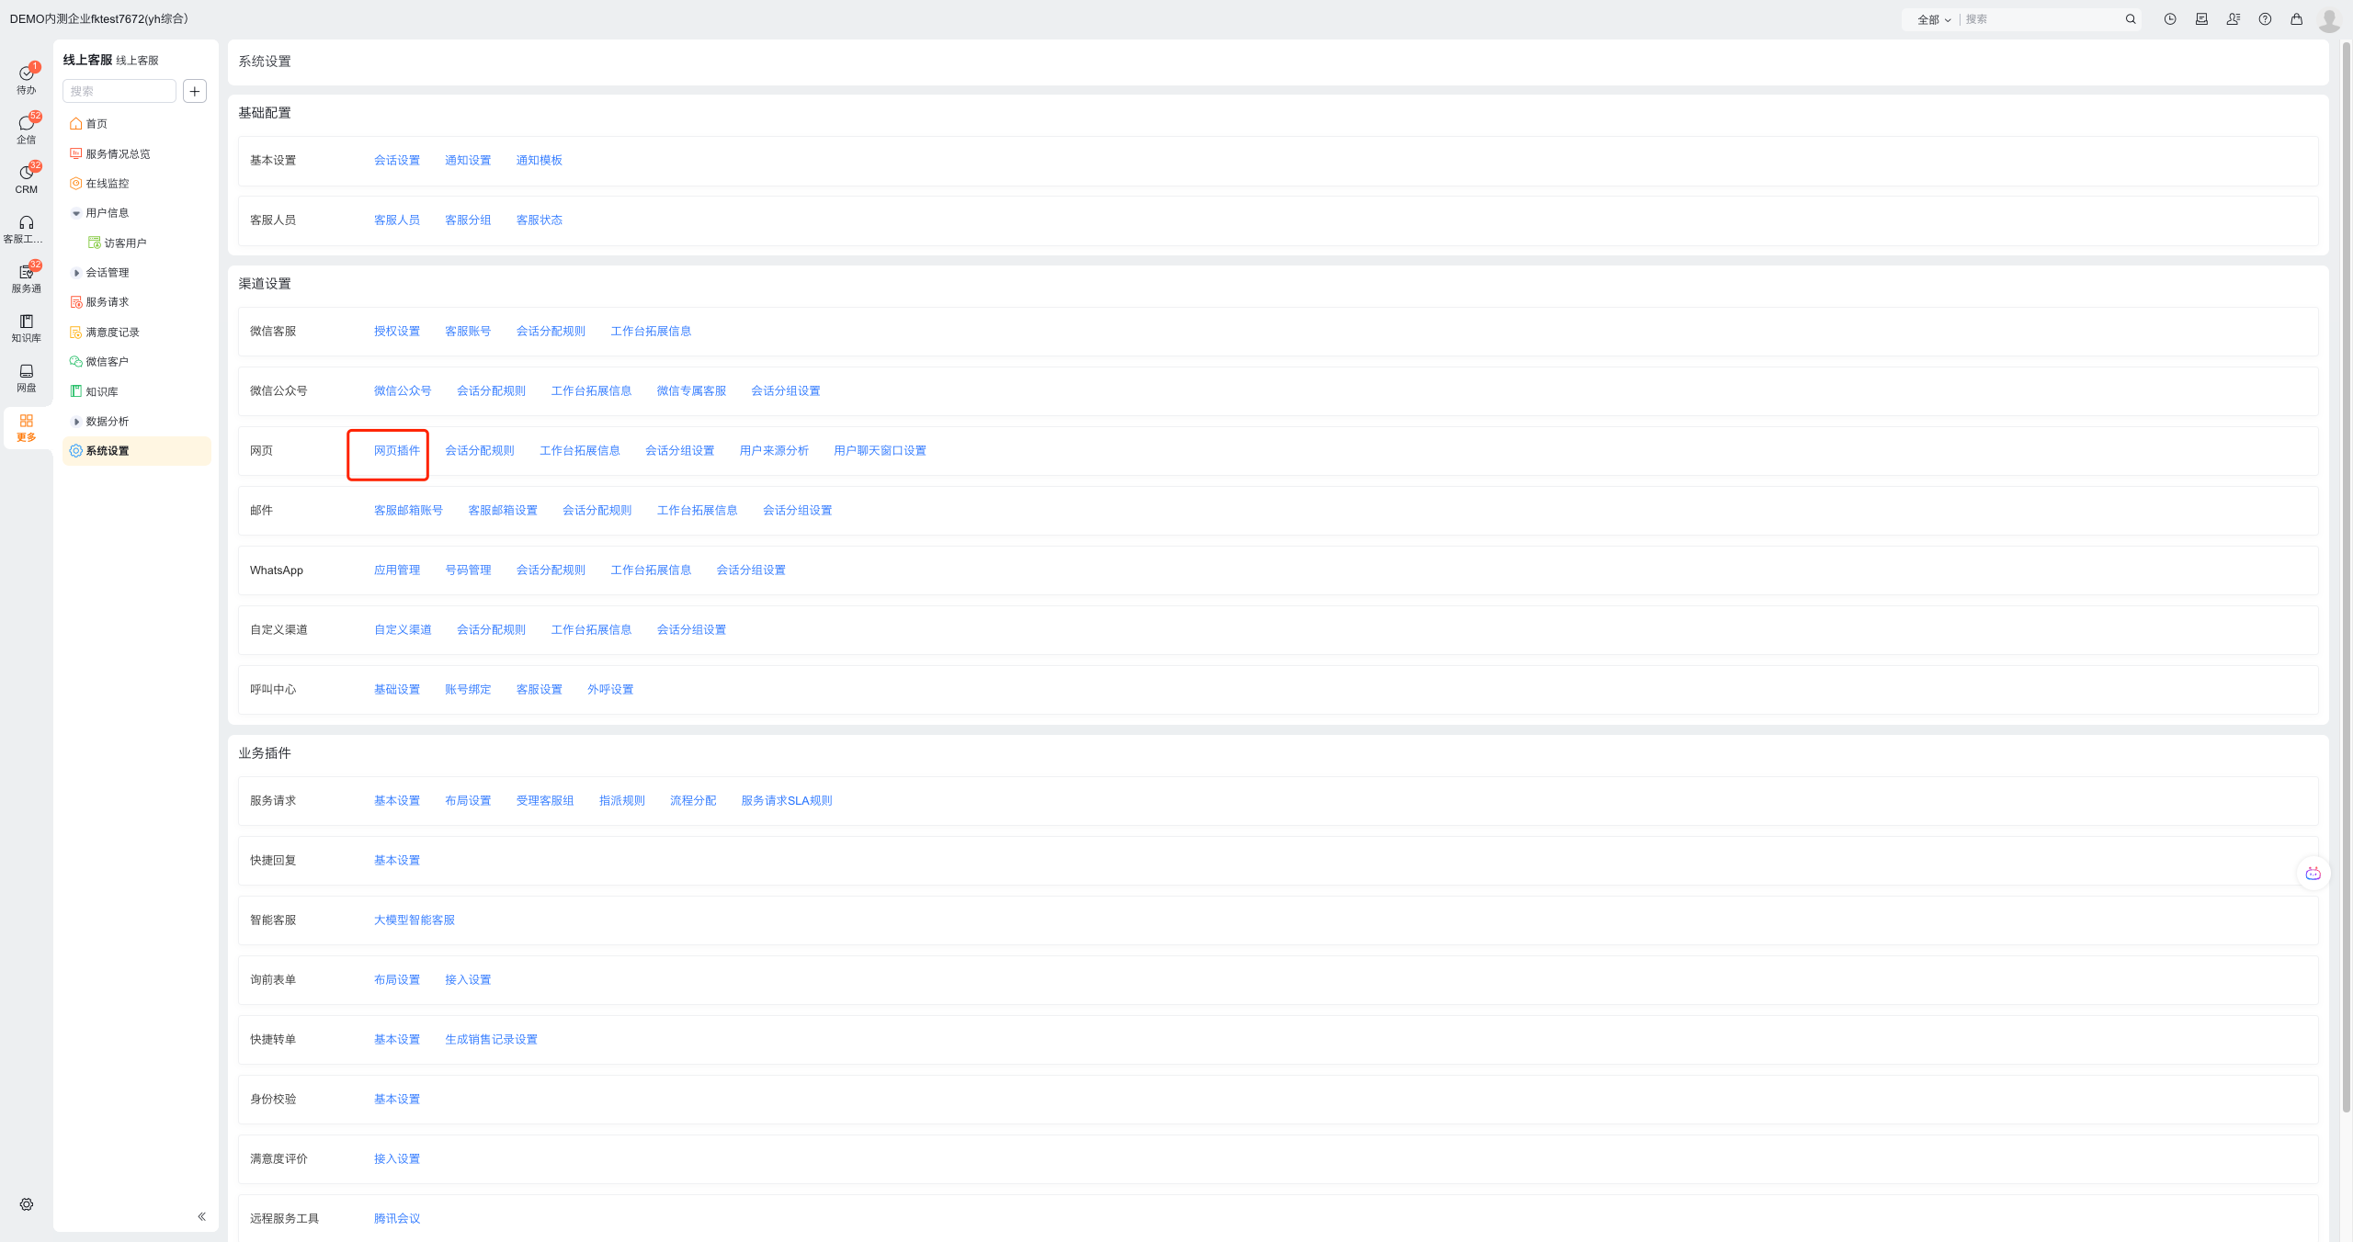The width and height of the screenshot is (2353, 1242).
Task: Open the 网盘 drive icon
Action: (x=26, y=372)
